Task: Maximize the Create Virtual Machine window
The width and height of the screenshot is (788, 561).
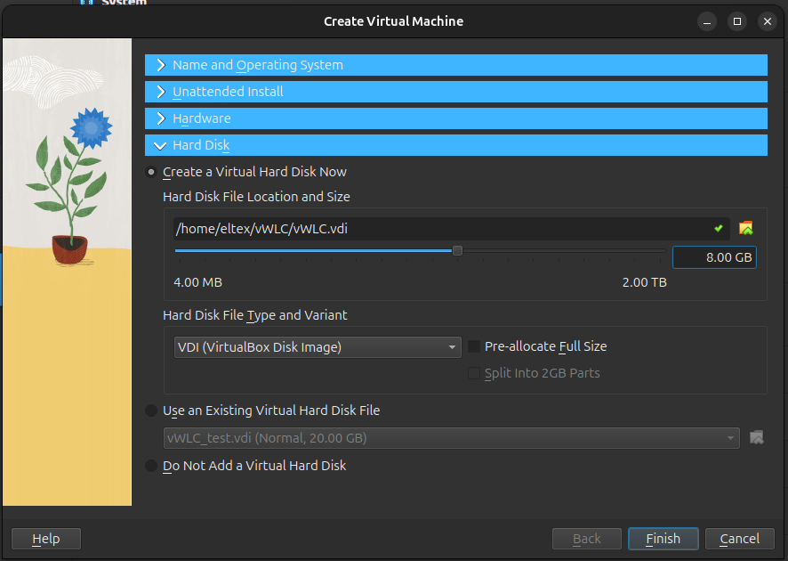Action: [x=736, y=20]
